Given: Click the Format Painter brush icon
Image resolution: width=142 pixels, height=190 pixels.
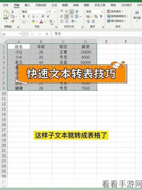Looking at the screenshot, I should [13, 22].
